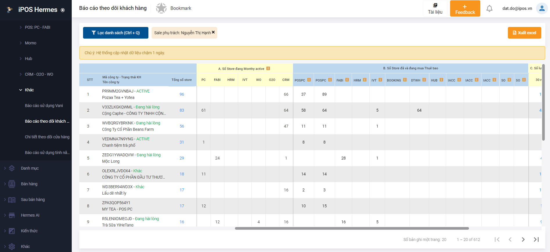The height and width of the screenshot is (252, 550).
Task: Toggle the sidebar pin radio icon
Action: pyautogui.click(x=63, y=10)
